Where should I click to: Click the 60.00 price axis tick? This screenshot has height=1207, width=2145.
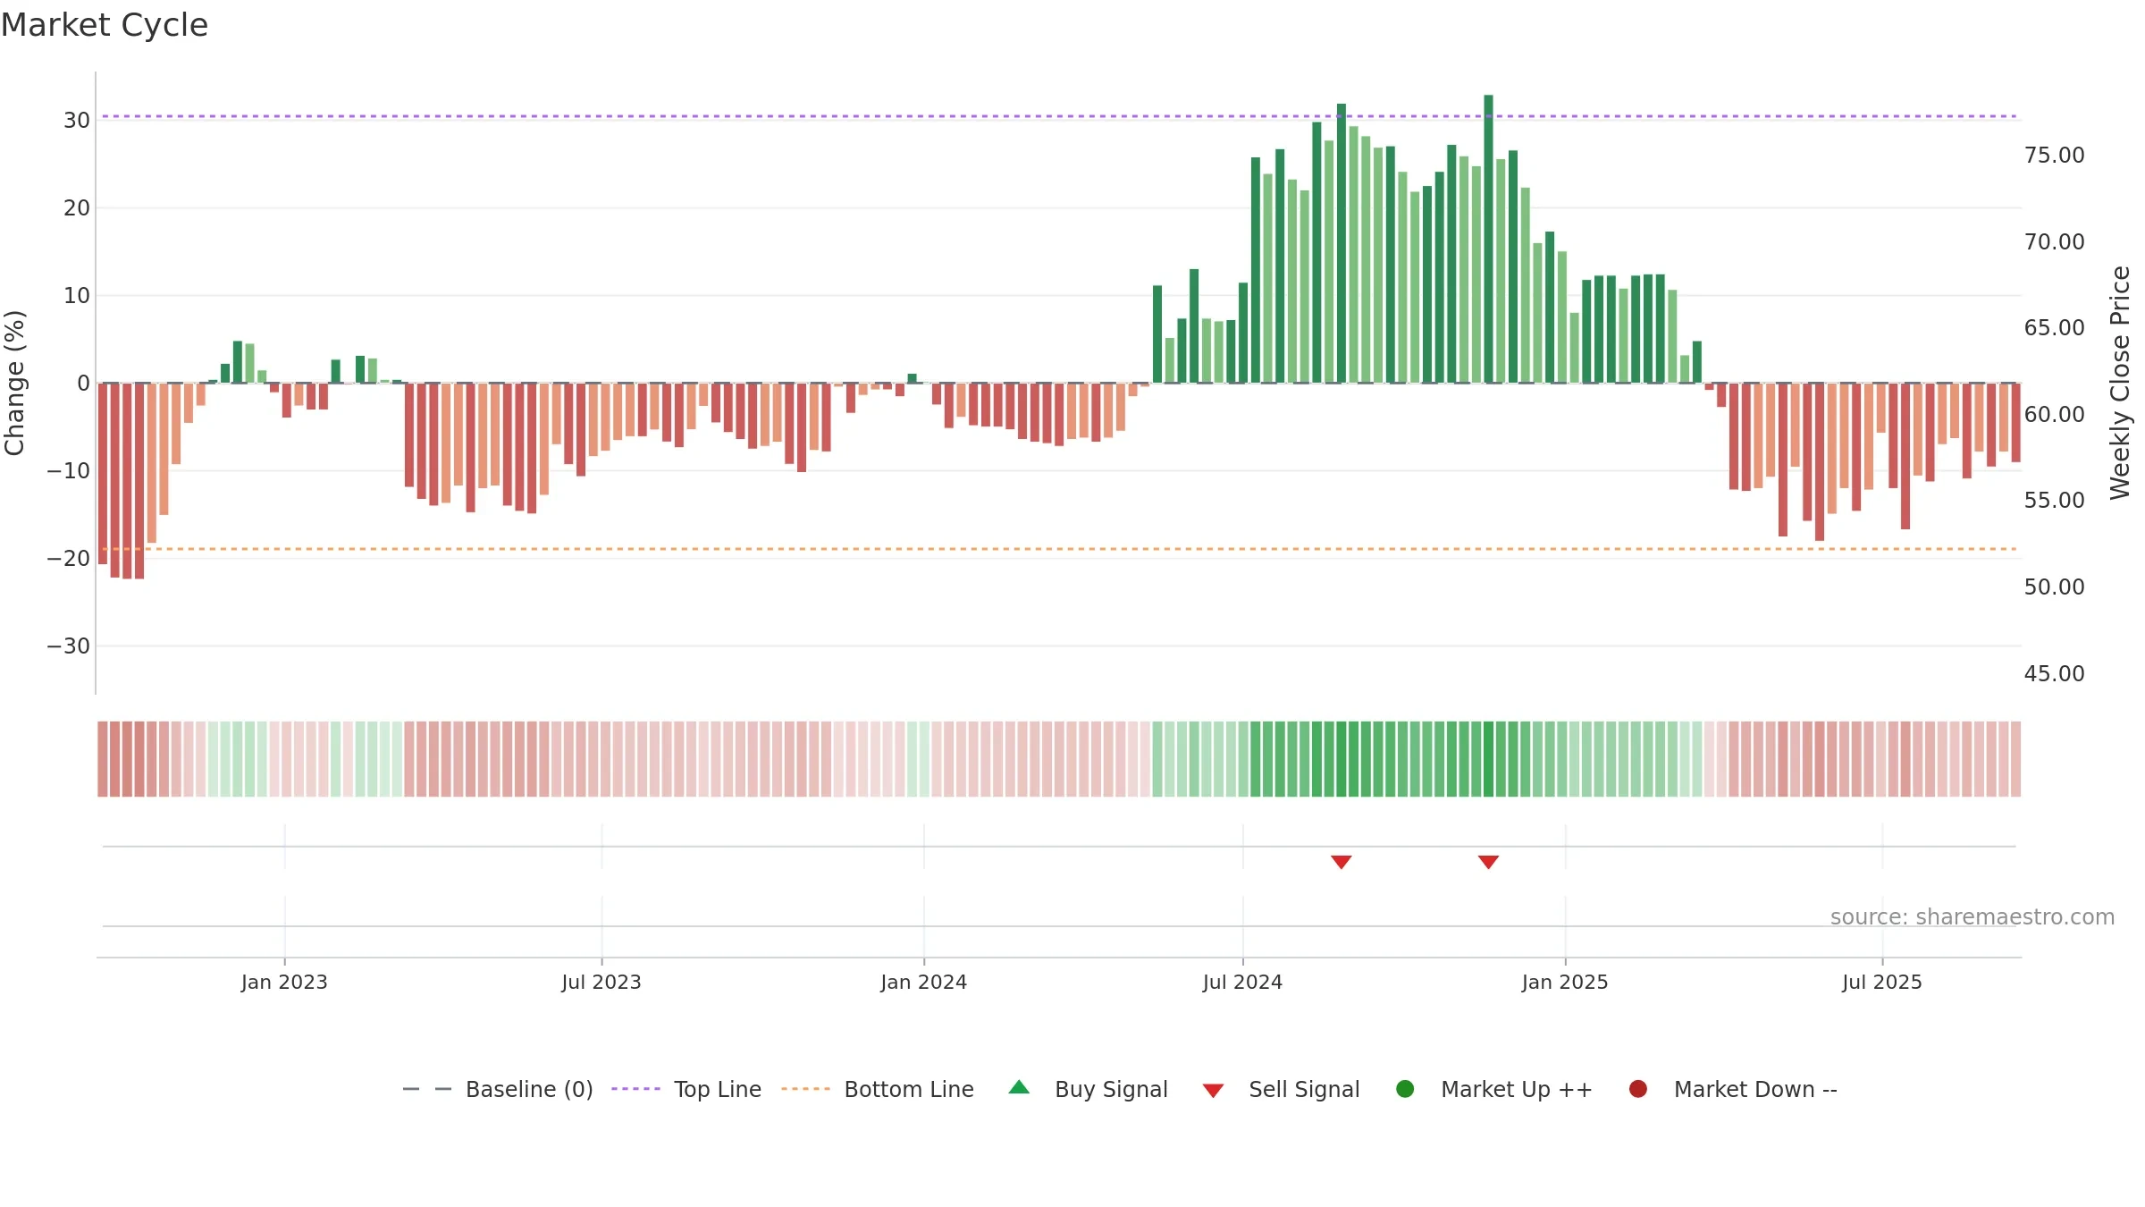(2054, 415)
